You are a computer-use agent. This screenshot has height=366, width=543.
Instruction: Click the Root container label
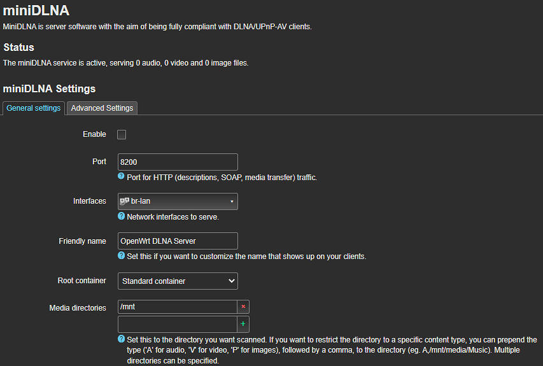point(81,281)
